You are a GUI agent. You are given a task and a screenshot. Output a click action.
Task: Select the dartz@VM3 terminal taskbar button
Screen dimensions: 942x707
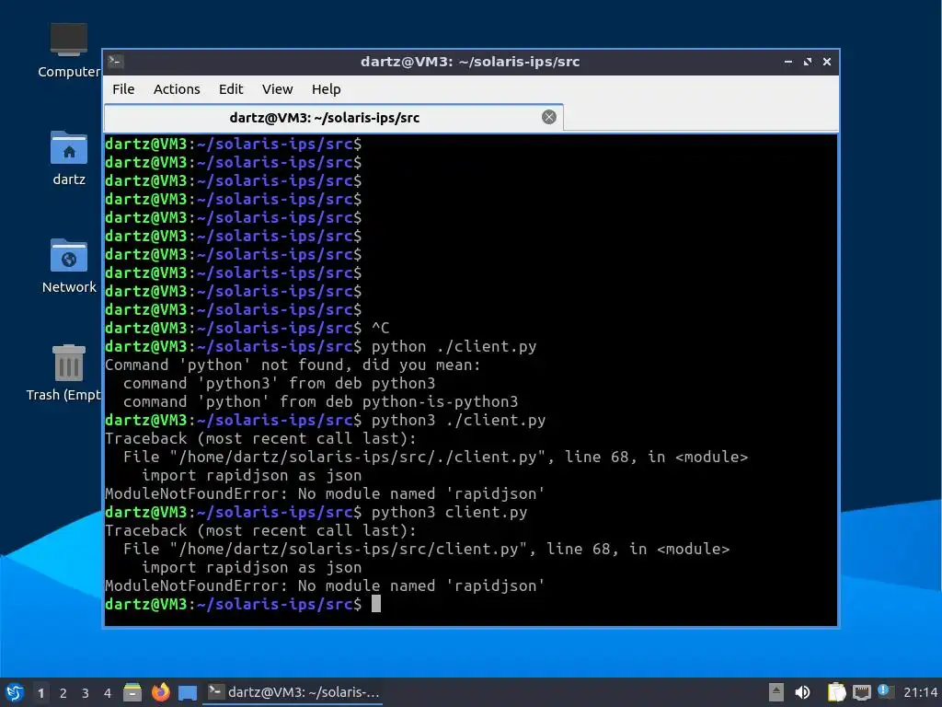293,692
